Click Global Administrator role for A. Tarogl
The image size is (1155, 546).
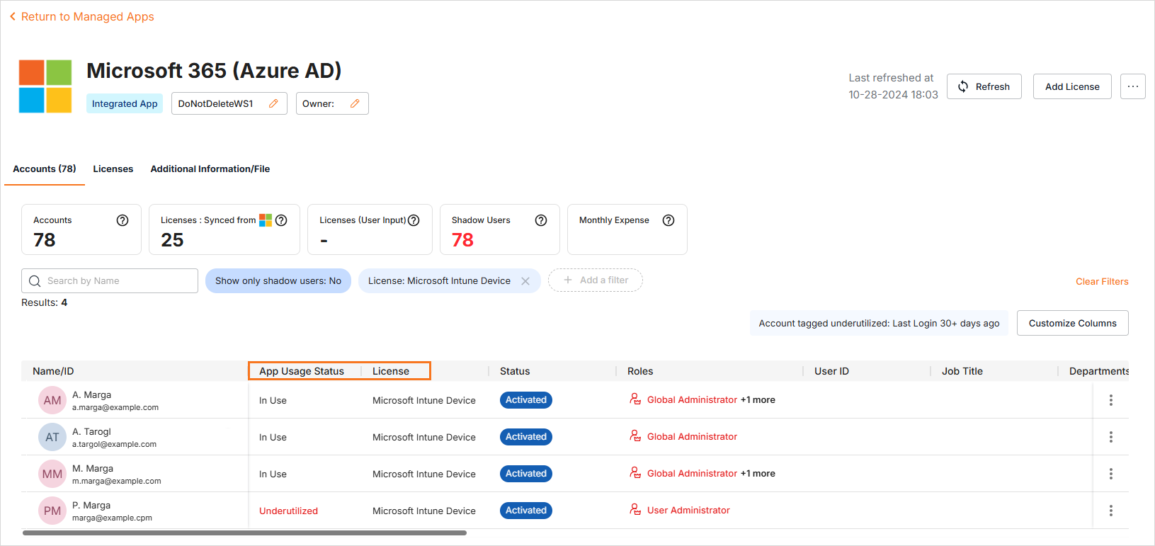pyautogui.click(x=692, y=437)
